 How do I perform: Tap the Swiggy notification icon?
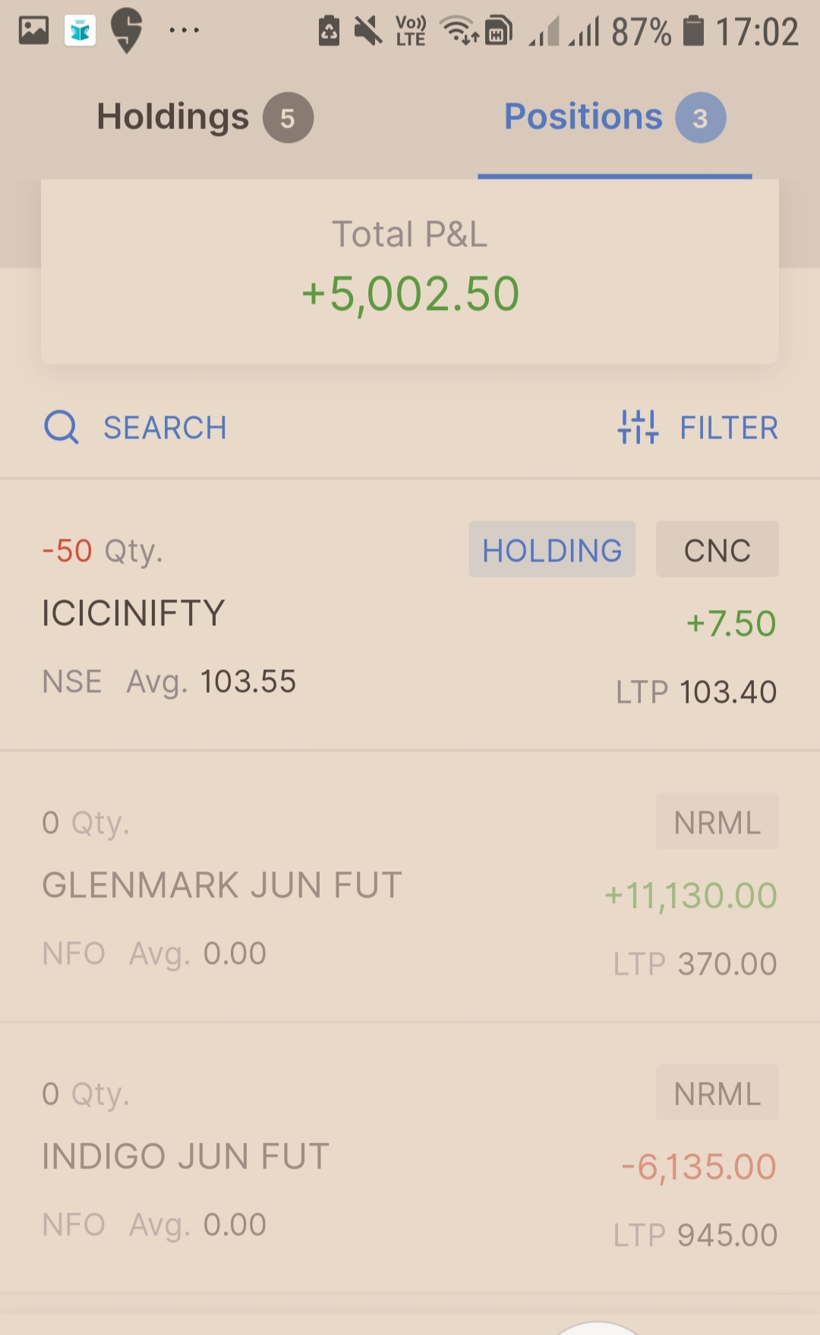127,31
